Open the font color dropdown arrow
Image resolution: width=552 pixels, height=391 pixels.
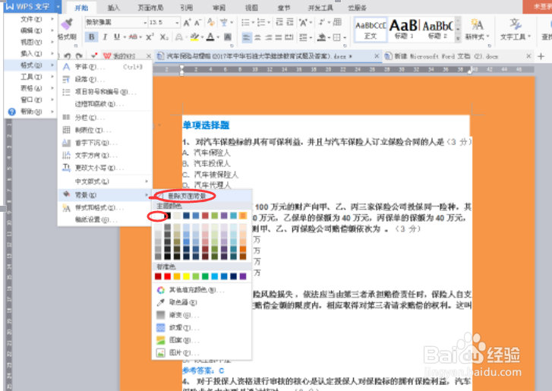[x=218, y=37]
